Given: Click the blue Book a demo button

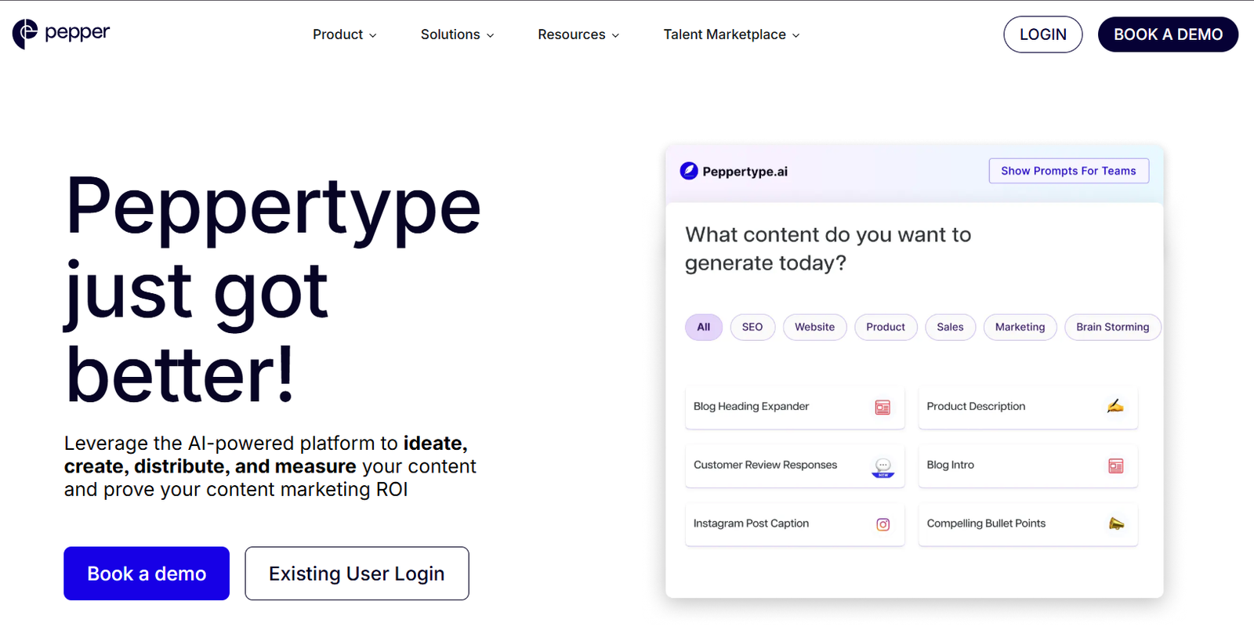Looking at the screenshot, I should (x=147, y=574).
